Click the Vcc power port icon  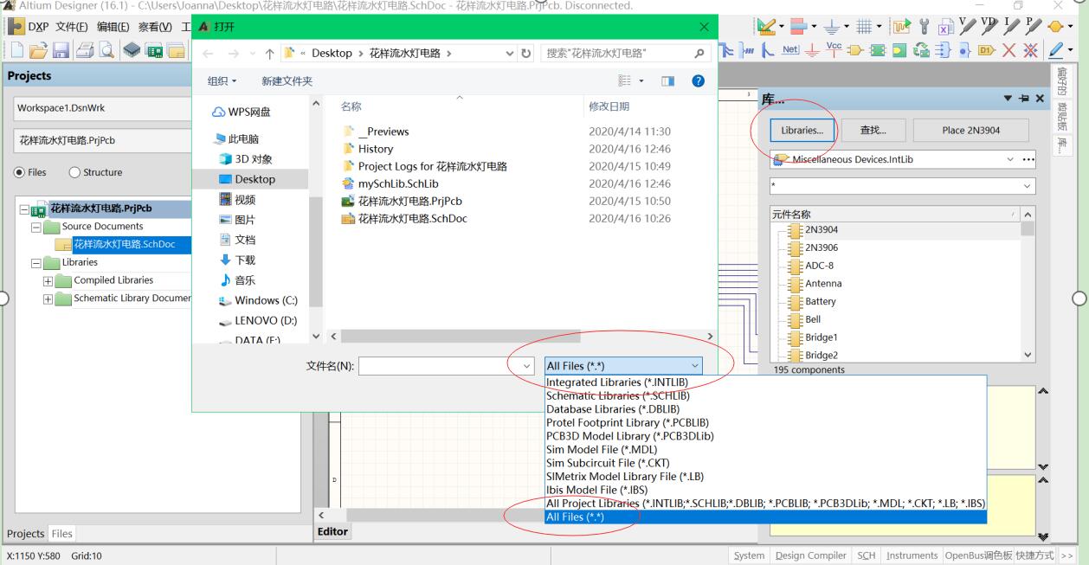click(x=835, y=50)
